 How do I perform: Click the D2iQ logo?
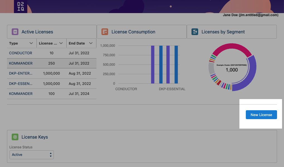click(x=21, y=6)
